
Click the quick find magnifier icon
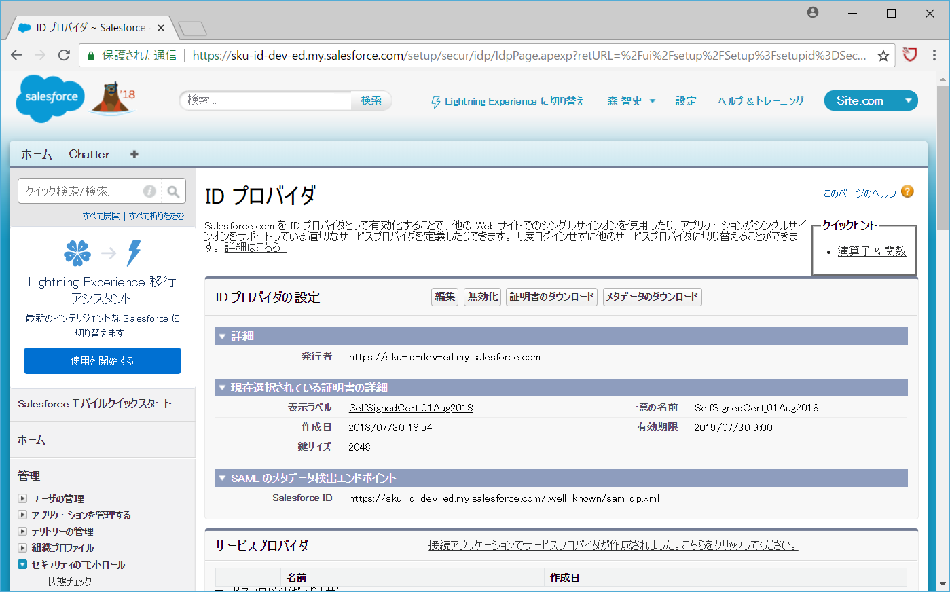coord(173,191)
